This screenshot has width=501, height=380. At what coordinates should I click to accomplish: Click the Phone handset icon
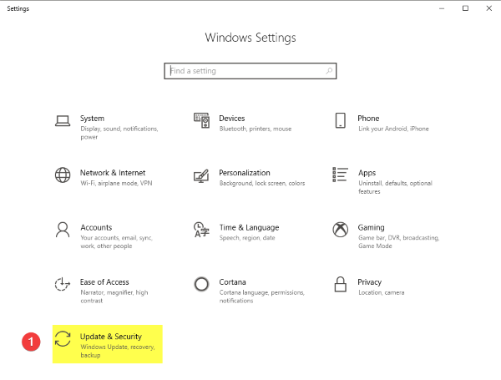pyautogui.click(x=341, y=120)
